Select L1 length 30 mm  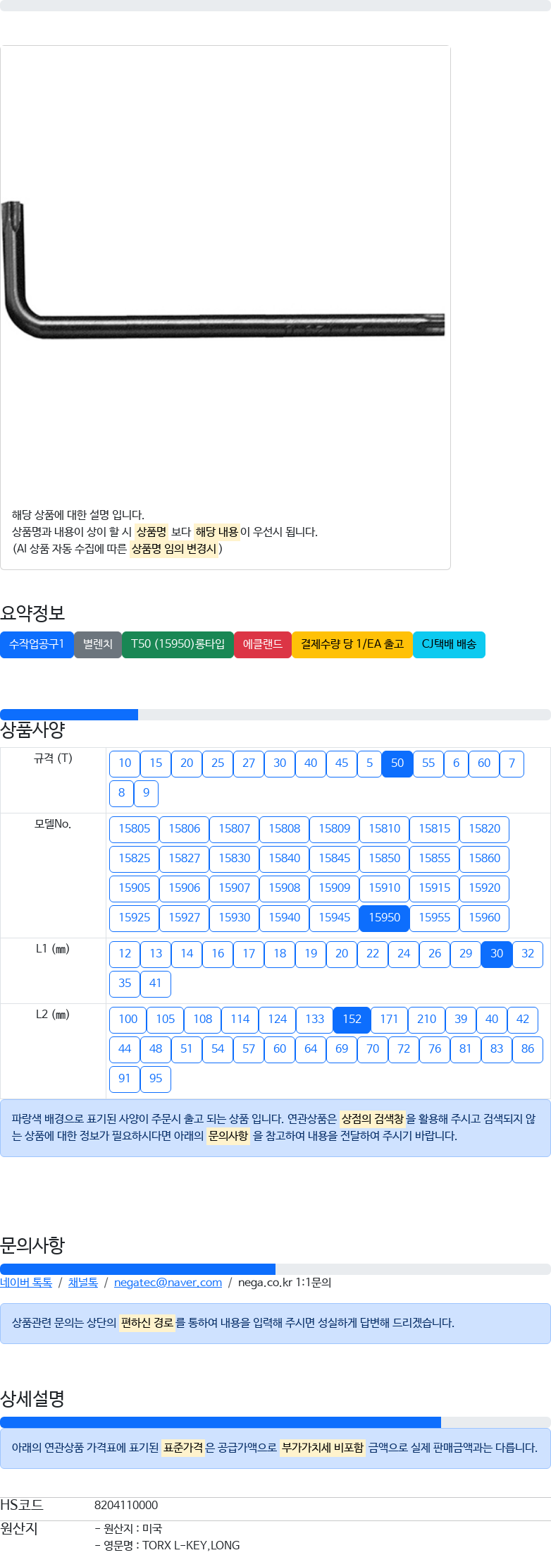[497, 954]
